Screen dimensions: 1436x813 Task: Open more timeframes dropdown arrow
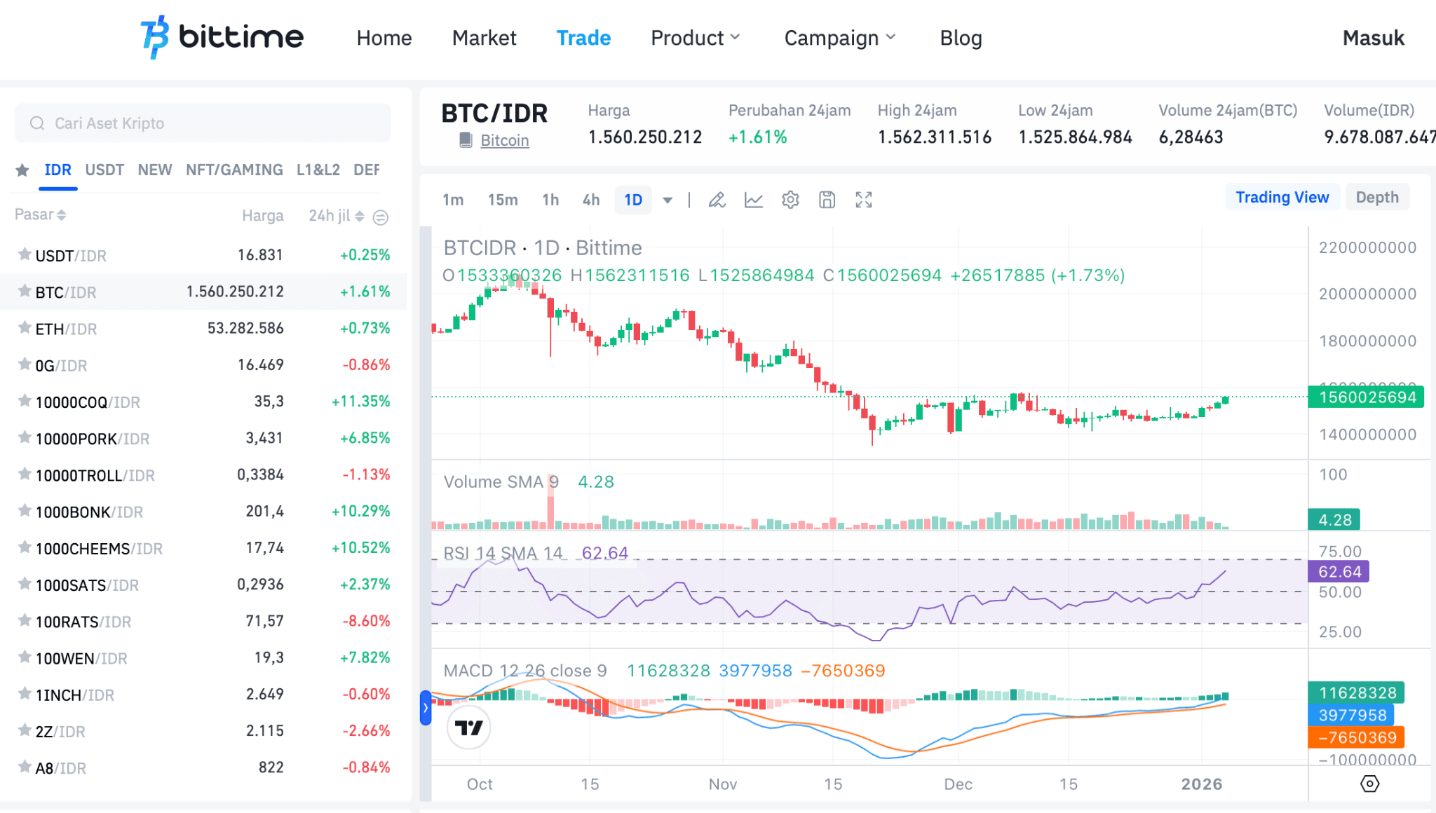pos(668,200)
